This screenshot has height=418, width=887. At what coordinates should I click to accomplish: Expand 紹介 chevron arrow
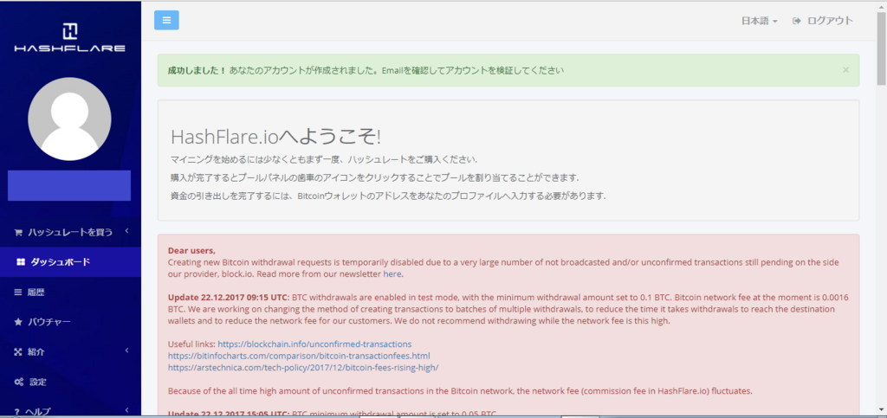click(x=127, y=350)
